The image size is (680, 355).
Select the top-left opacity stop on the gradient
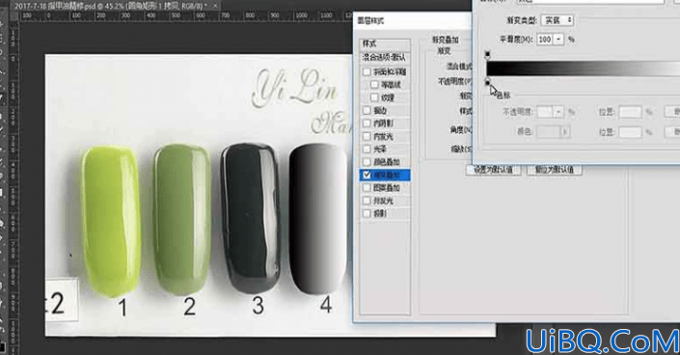[x=487, y=55]
